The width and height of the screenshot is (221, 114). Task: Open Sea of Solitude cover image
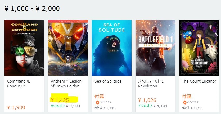click(x=112, y=48)
